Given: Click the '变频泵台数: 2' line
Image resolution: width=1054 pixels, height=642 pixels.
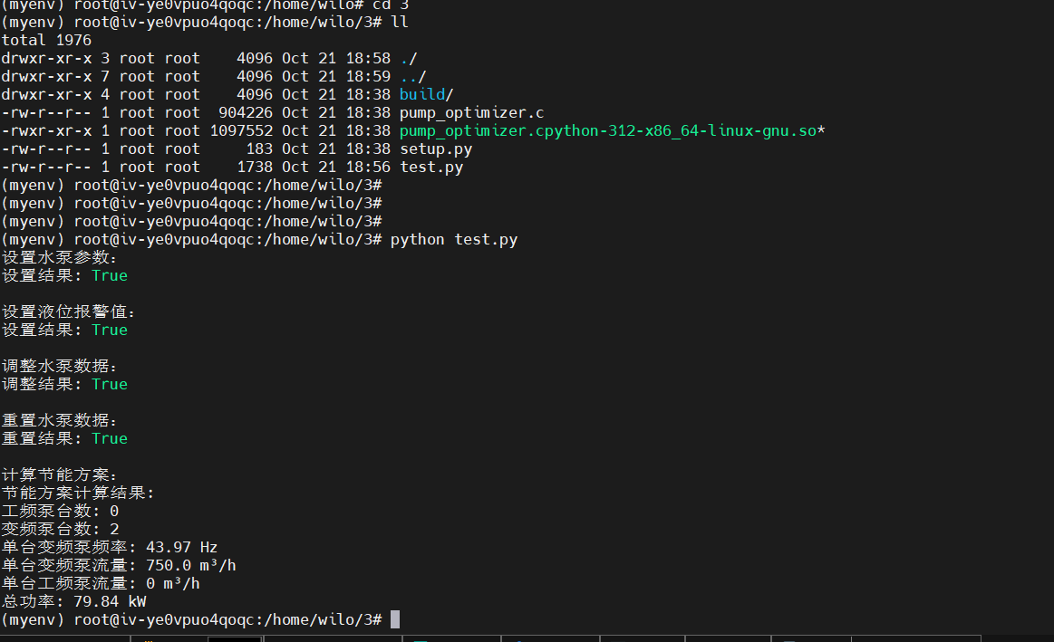Looking at the screenshot, I should click(60, 530).
